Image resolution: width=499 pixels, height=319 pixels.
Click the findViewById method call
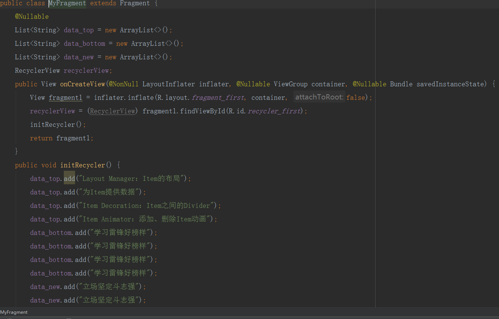pyautogui.click(x=203, y=111)
